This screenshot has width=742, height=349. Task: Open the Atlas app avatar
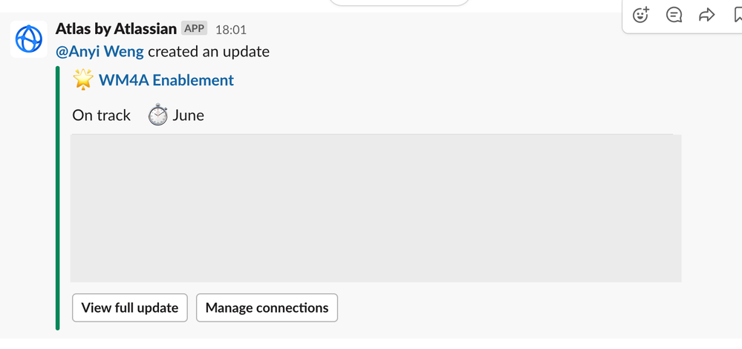point(29,39)
